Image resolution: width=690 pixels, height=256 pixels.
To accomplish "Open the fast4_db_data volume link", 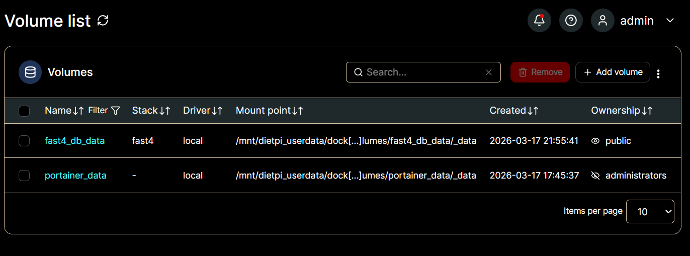I will (74, 141).
